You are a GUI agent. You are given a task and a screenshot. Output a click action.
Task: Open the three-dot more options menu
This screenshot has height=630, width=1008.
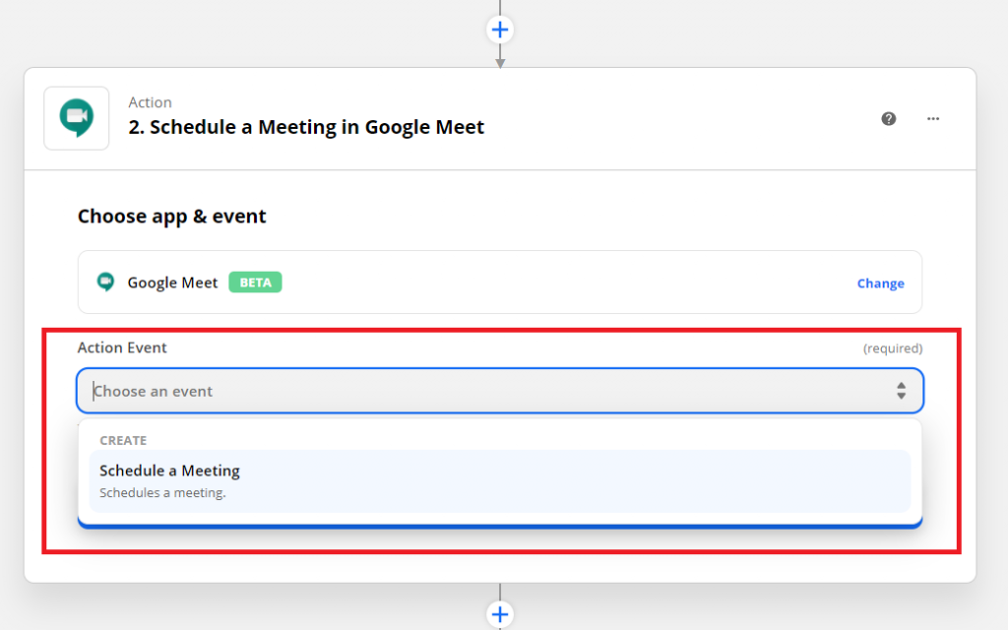(933, 119)
